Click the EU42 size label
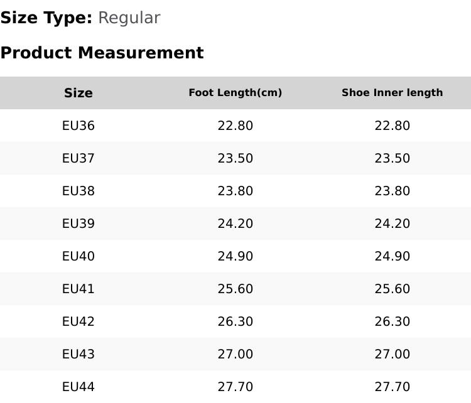This screenshot has width=471, height=403. pos(78,321)
